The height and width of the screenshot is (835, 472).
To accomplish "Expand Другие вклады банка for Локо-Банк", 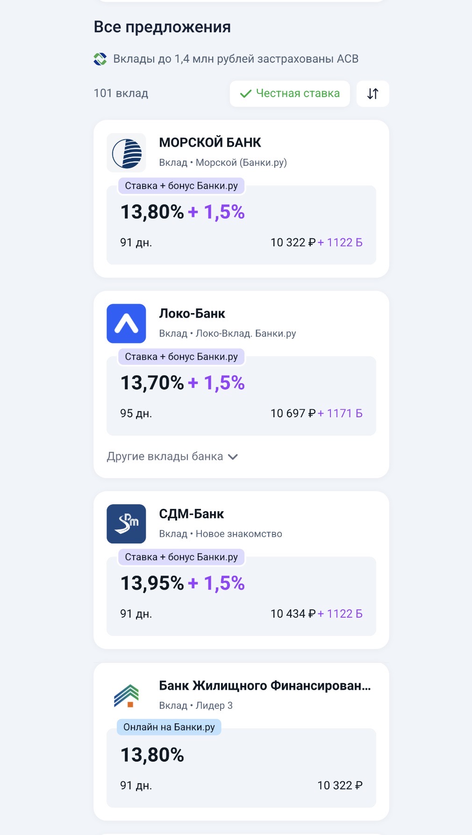I will (165, 457).
